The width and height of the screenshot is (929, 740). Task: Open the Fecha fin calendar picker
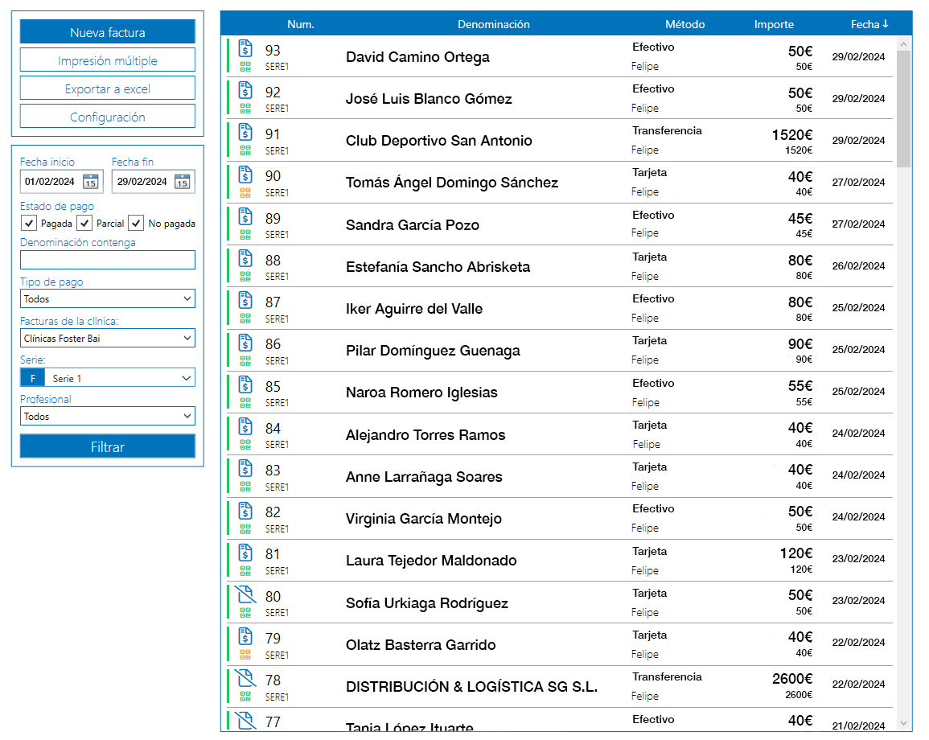[x=183, y=181]
